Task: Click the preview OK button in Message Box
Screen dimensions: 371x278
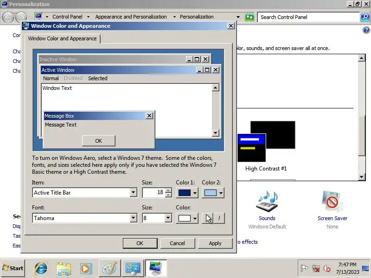Action: (99, 141)
